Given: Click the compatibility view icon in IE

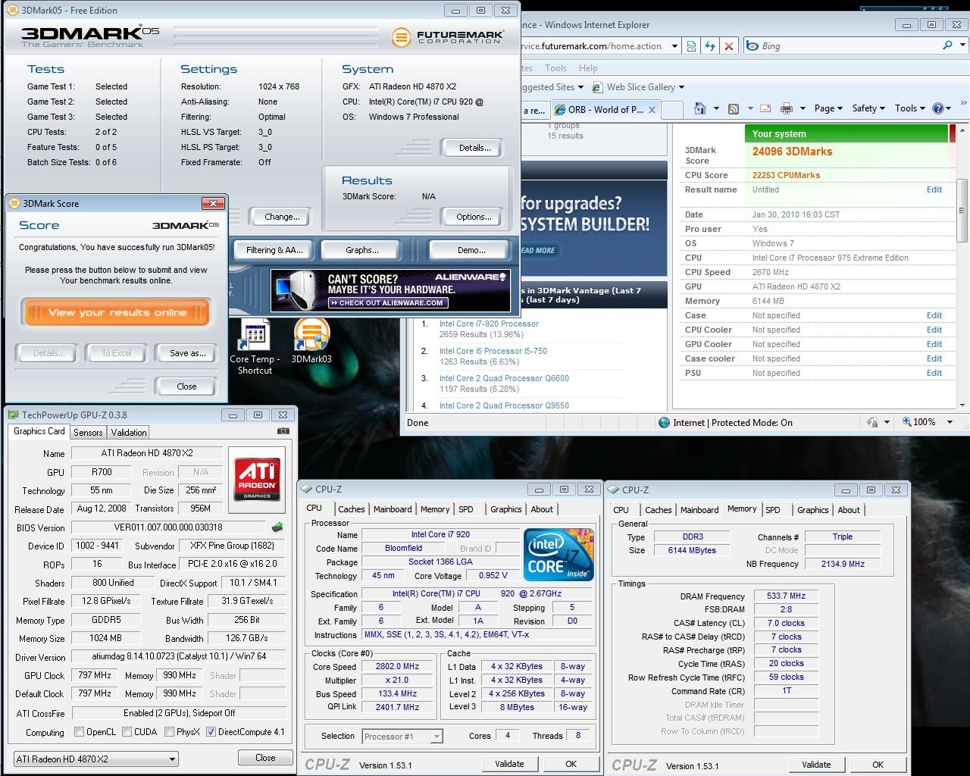Looking at the screenshot, I should click(691, 46).
